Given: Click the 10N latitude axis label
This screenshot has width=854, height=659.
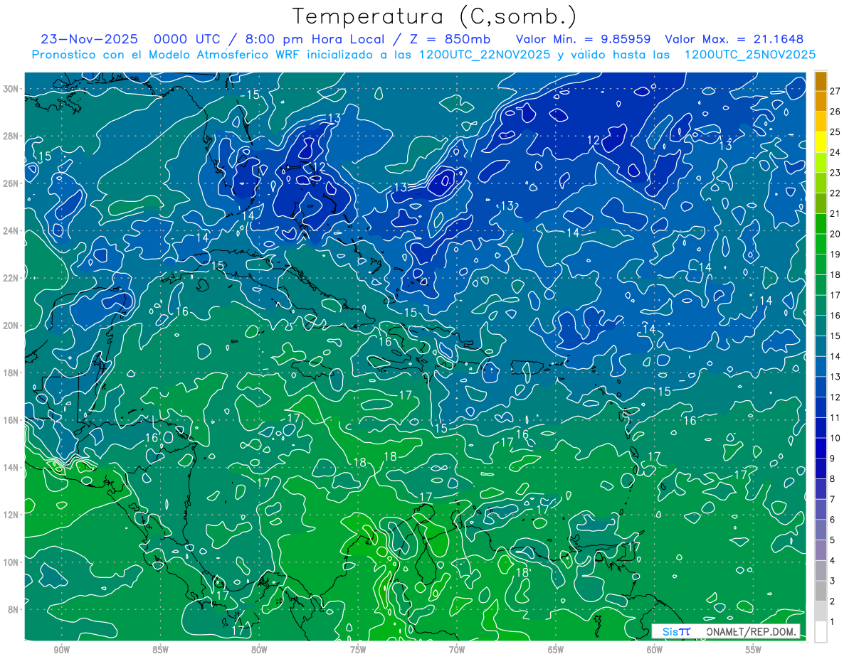Looking at the screenshot, I should click(x=11, y=562).
